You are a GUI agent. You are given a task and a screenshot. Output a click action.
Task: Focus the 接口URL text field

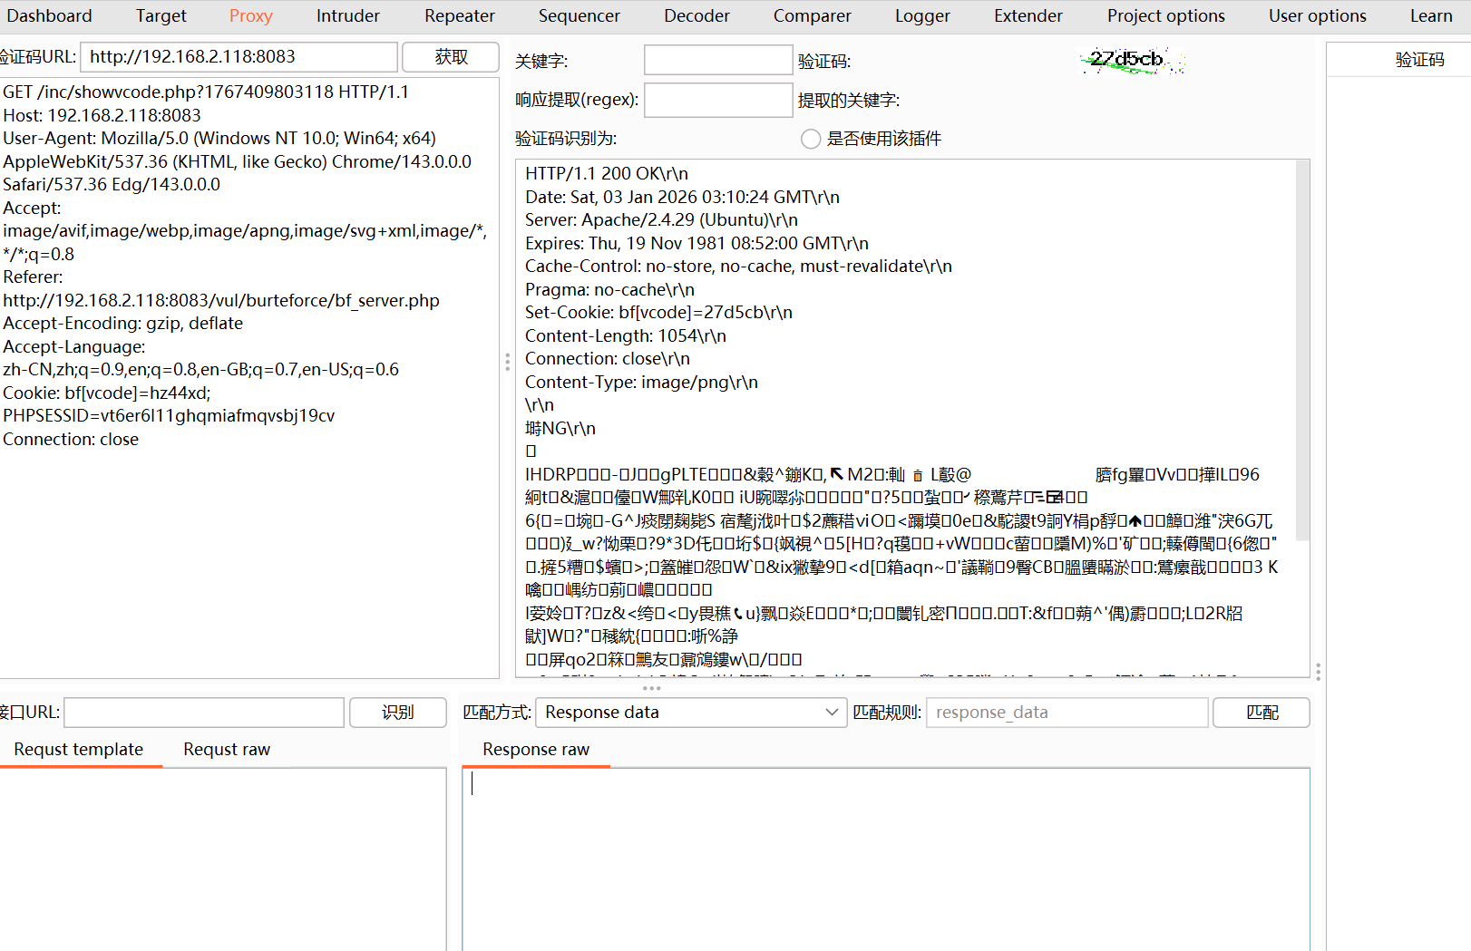(204, 713)
